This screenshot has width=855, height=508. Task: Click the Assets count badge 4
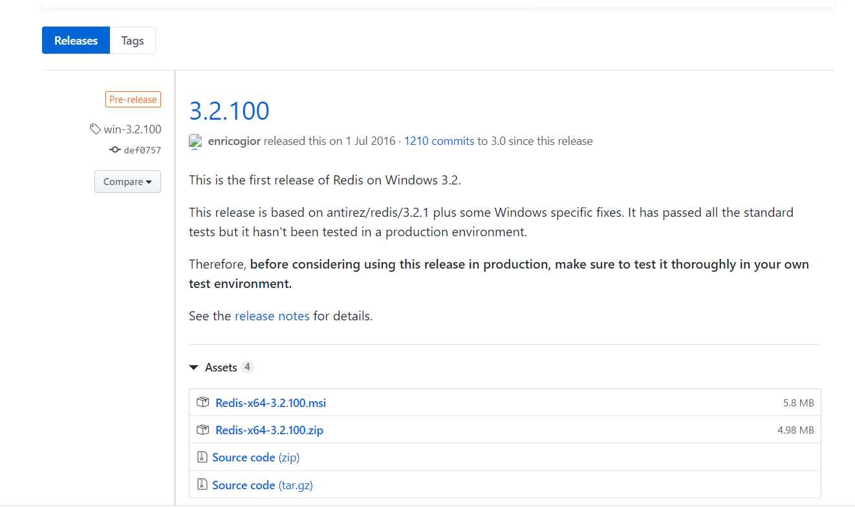[247, 367]
